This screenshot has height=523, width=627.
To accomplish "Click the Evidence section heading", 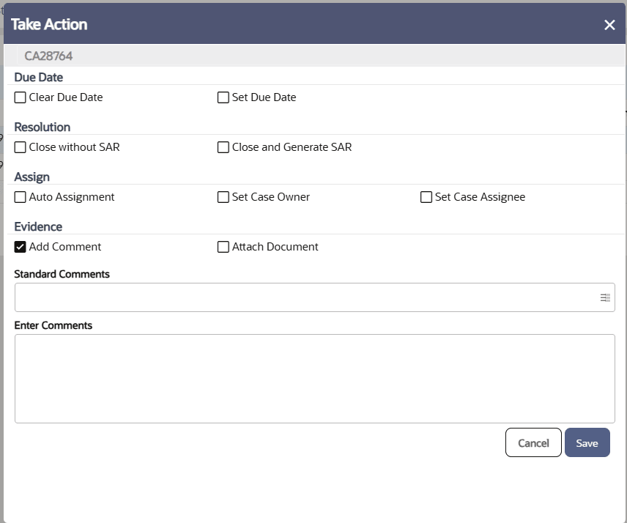I will tap(38, 226).
